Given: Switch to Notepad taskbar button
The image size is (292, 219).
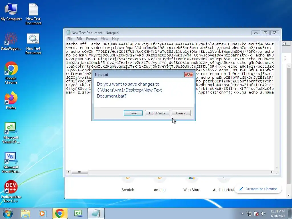Looking at the screenshot, I should tap(96, 213).
